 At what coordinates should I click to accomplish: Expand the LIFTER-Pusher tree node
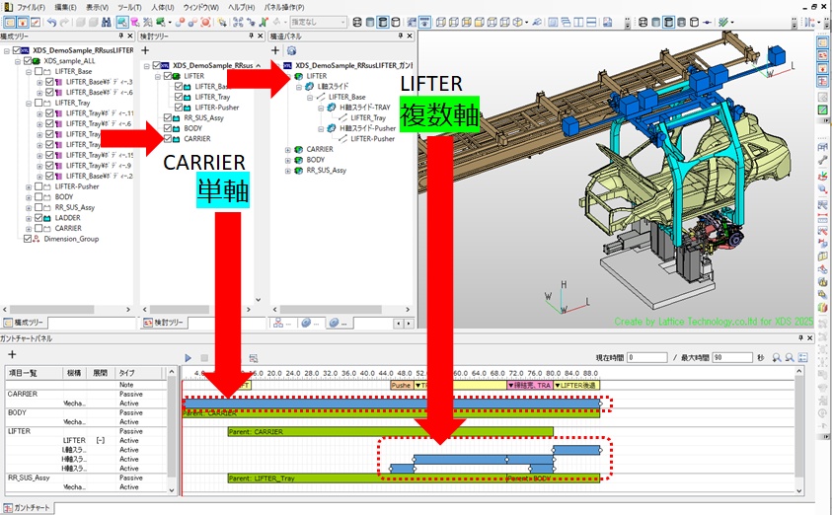27,185
